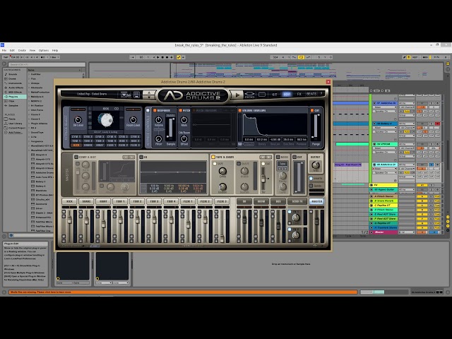This screenshot has width=452, height=339.
Task: Switch to the BEATS tab
Action: point(311,94)
